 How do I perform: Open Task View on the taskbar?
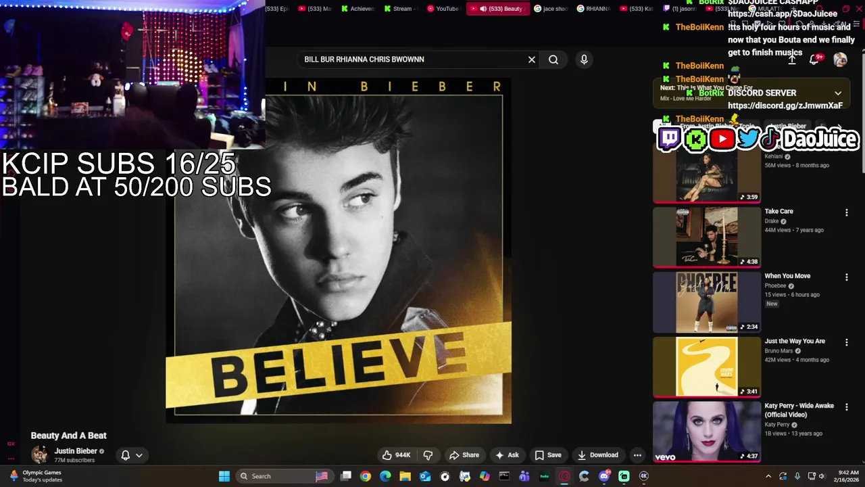tap(346, 476)
